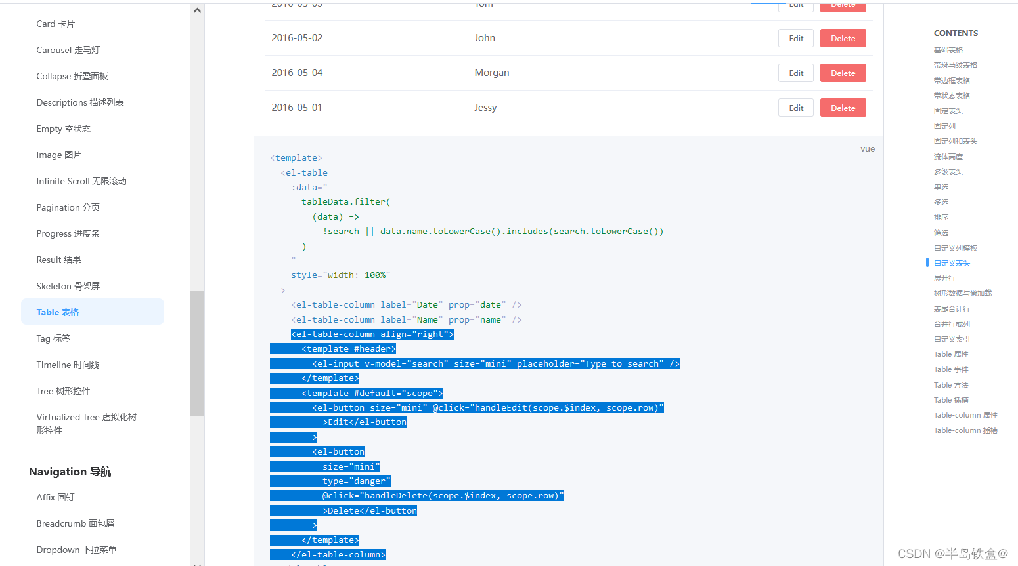Open Dropdown 下拉菜单 page

[76, 550]
